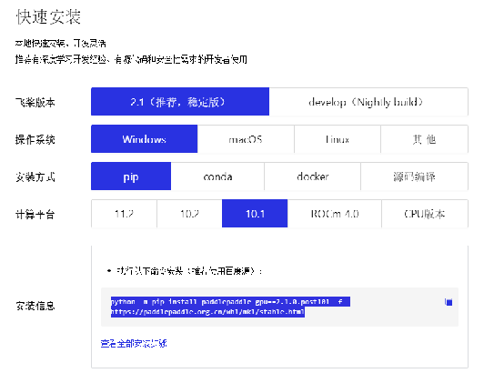This screenshot has width=494, height=373.
Task: Choose pip as install method
Action: (x=131, y=176)
